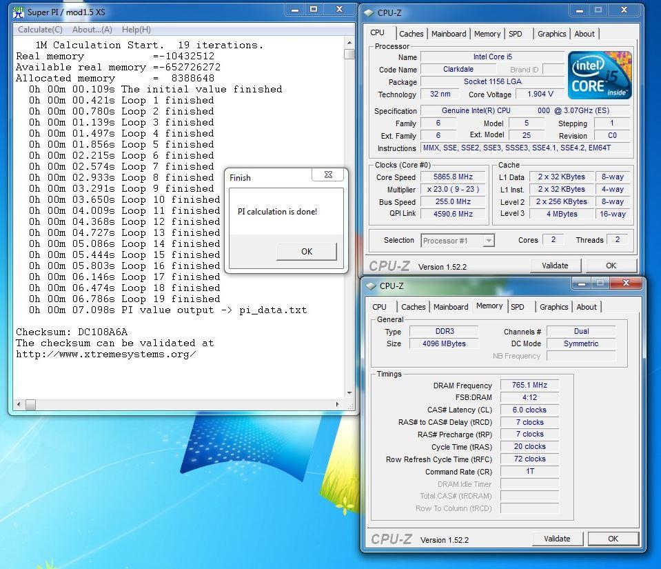The width and height of the screenshot is (661, 569).
Task: Minimize the Super PI window
Action: click(x=295, y=10)
